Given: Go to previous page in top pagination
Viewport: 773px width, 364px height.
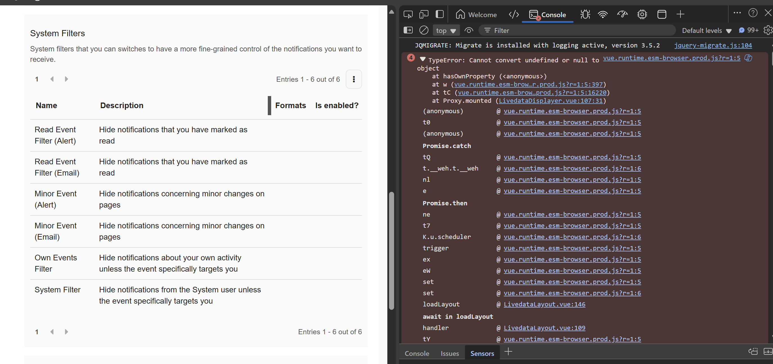Looking at the screenshot, I should pos(52,79).
